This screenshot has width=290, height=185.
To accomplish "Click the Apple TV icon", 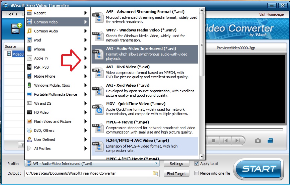I will click(29, 58).
